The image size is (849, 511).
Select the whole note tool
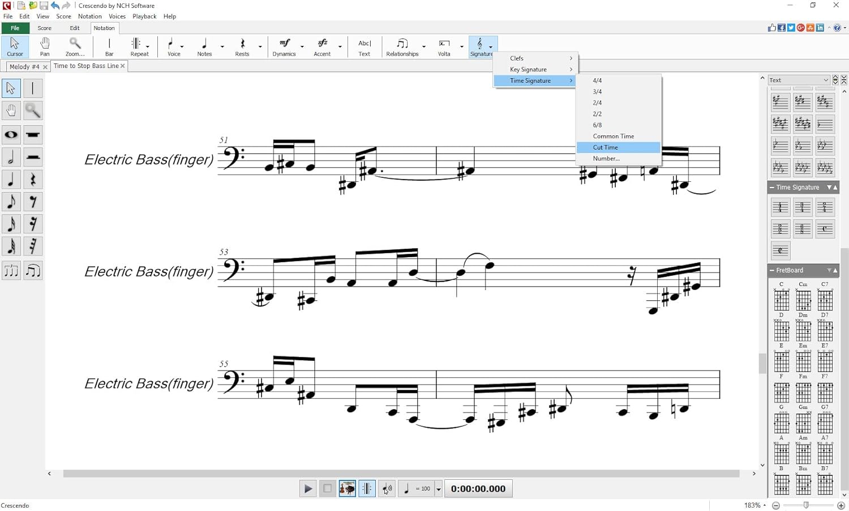point(11,135)
